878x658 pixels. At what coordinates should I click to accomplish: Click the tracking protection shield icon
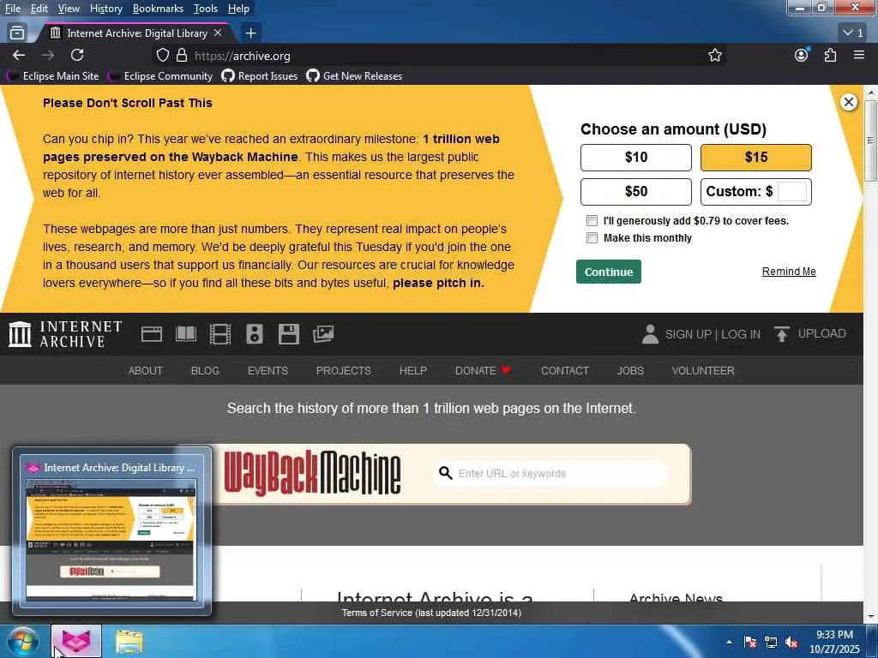[x=162, y=56]
